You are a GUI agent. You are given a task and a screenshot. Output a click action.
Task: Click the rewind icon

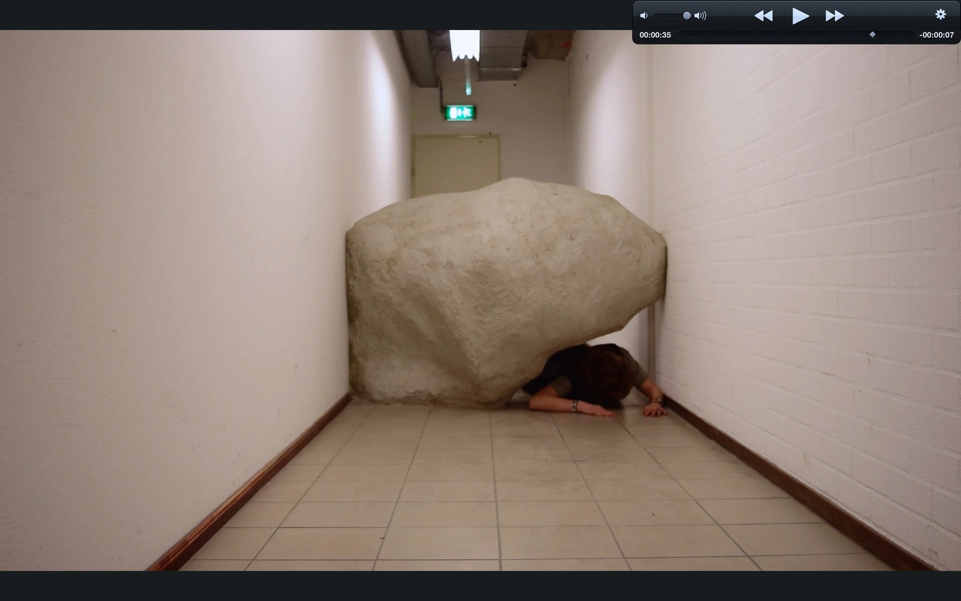(763, 15)
